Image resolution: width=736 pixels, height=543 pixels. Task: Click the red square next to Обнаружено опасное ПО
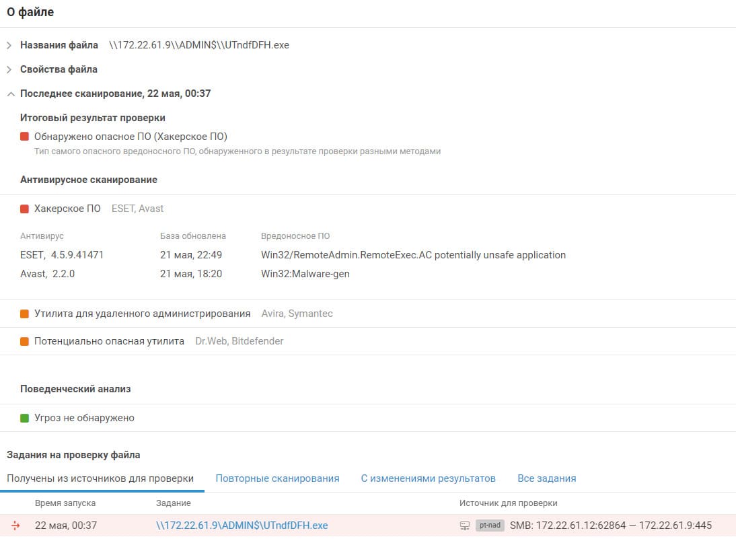click(24, 137)
